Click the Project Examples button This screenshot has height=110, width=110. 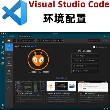pos(85,71)
